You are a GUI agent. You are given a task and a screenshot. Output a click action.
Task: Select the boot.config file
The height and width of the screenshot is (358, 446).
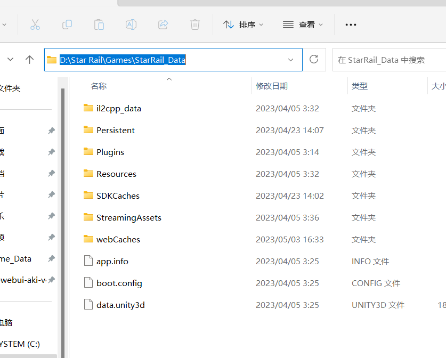tap(119, 283)
